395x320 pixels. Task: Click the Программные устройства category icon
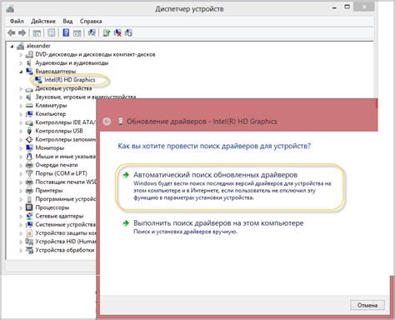pyautogui.click(x=29, y=199)
